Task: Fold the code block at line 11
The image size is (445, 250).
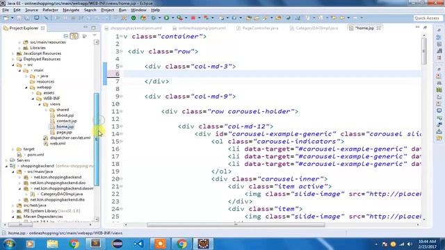Action: (x=121, y=111)
